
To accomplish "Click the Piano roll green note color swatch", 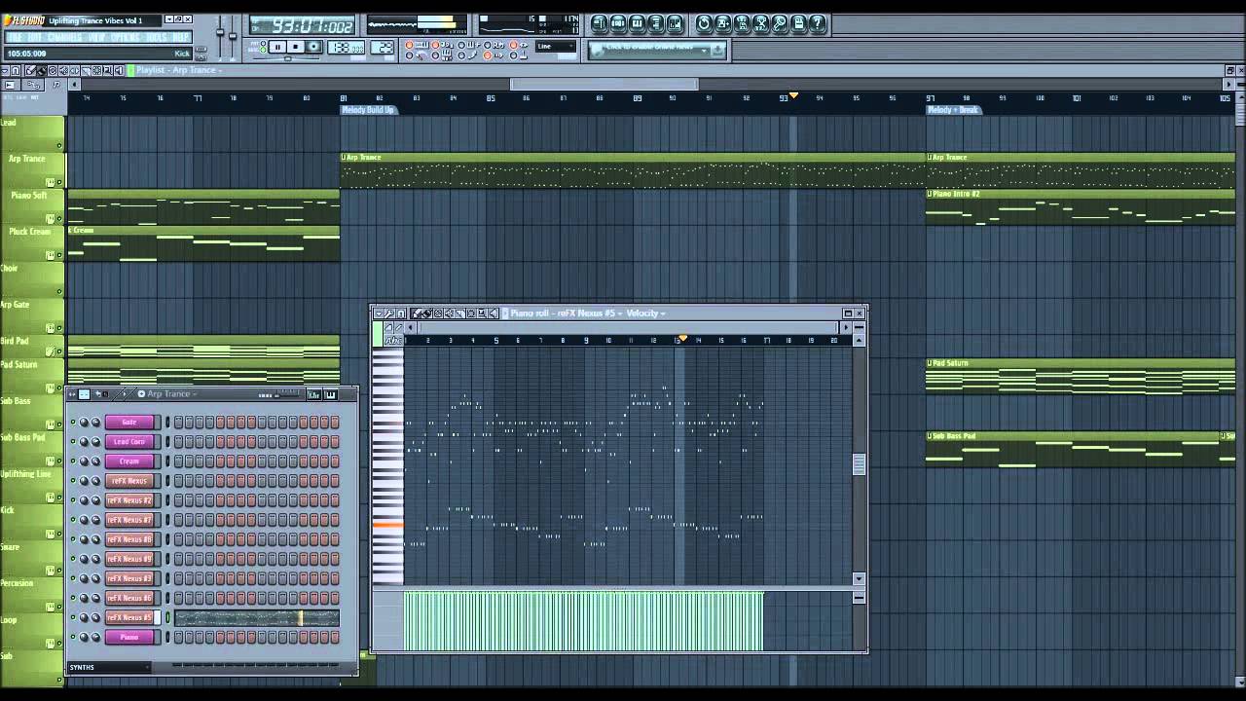I will click(378, 334).
